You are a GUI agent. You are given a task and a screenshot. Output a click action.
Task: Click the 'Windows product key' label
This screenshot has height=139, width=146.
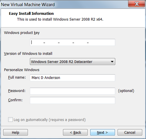(22, 33)
